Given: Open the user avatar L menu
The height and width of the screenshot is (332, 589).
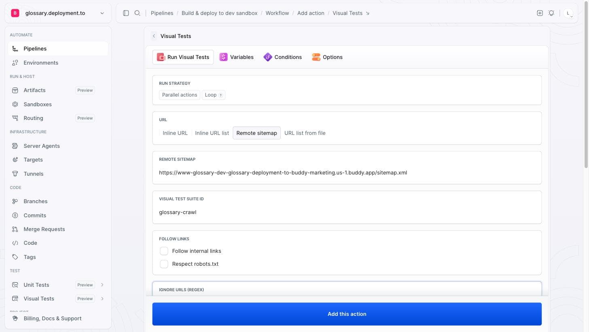Looking at the screenshot, I should tap(568, 13).
